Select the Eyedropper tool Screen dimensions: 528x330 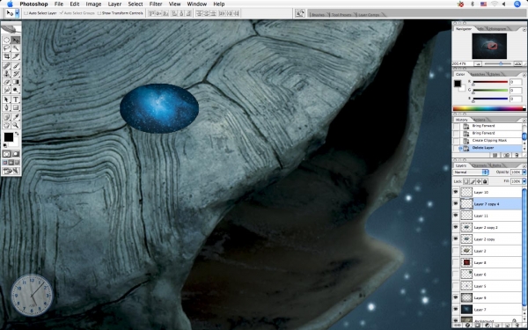click(x=16, y=117)
